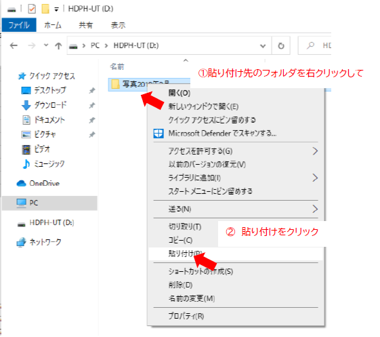Select HDPH-UT (D:) in the navigation pane

point(51,222)
